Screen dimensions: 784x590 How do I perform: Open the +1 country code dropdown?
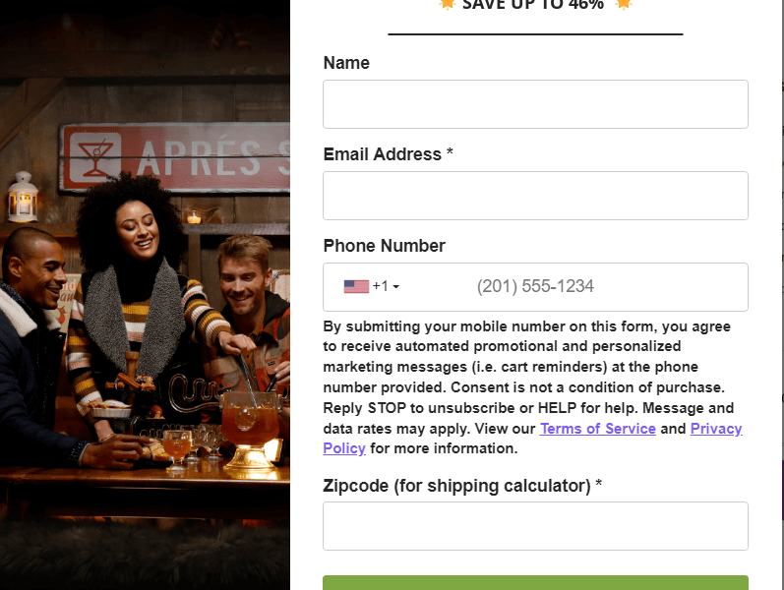(372, 286)
